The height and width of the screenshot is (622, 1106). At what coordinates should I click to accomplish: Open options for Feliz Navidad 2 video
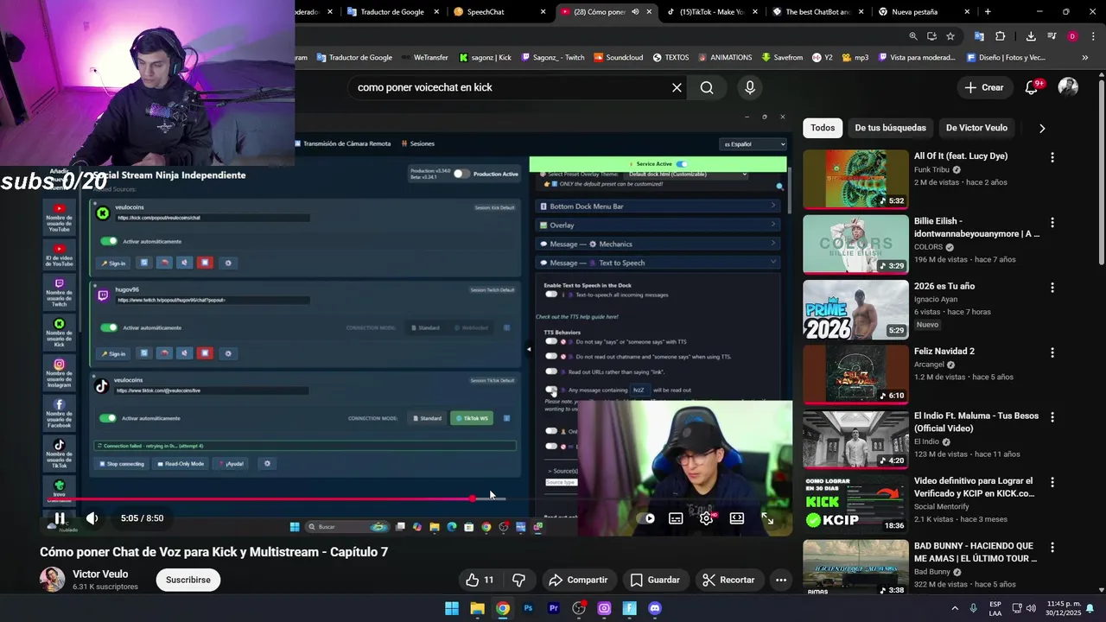1052,352
